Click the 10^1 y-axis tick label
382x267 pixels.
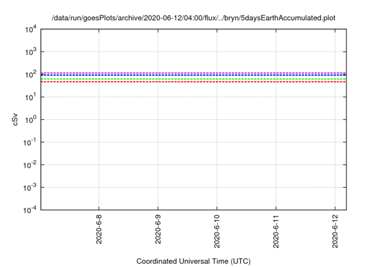pos(30,97)
